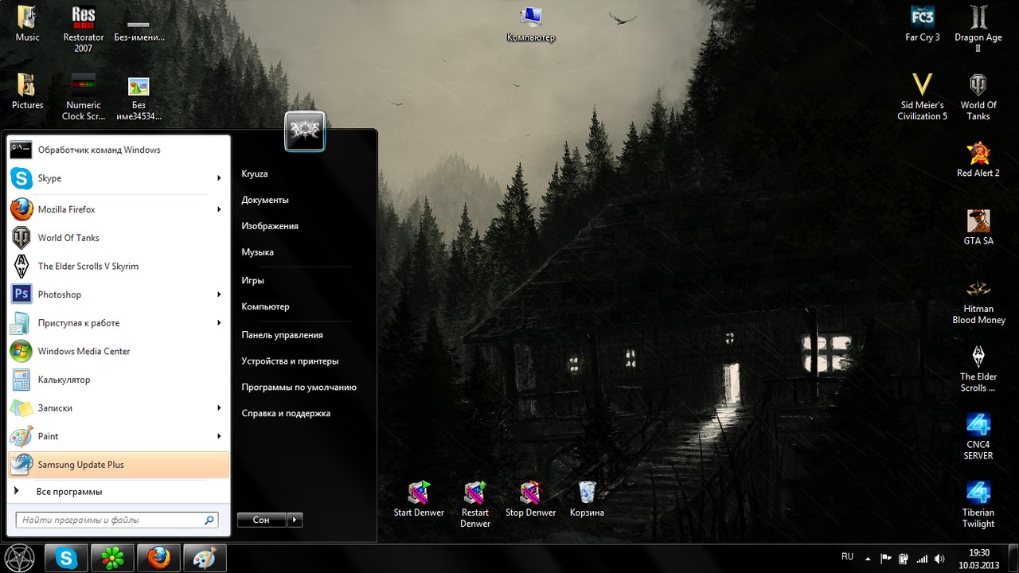
Task: Click the Stop Denwer desktop icon
Action: point(531,499)
